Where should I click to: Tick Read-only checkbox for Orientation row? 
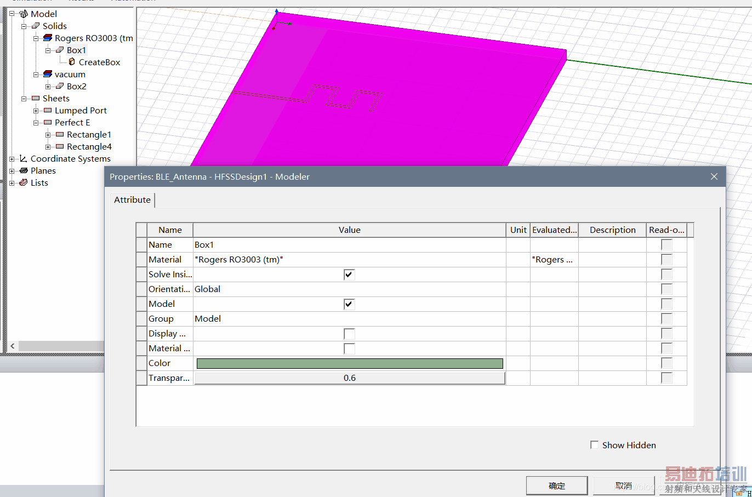(666, 289)
